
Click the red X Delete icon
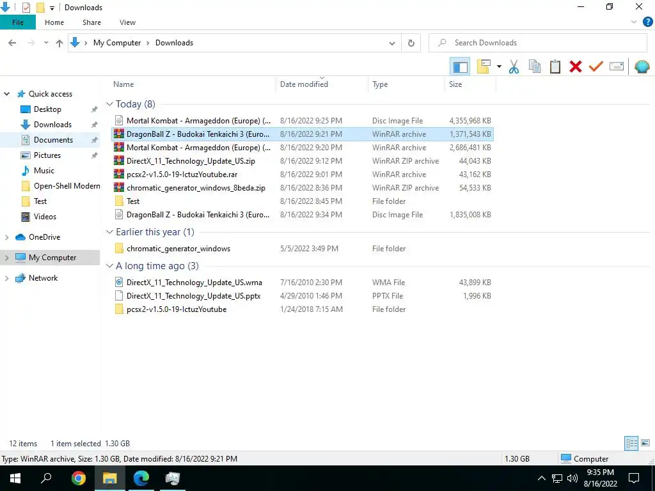575,66
